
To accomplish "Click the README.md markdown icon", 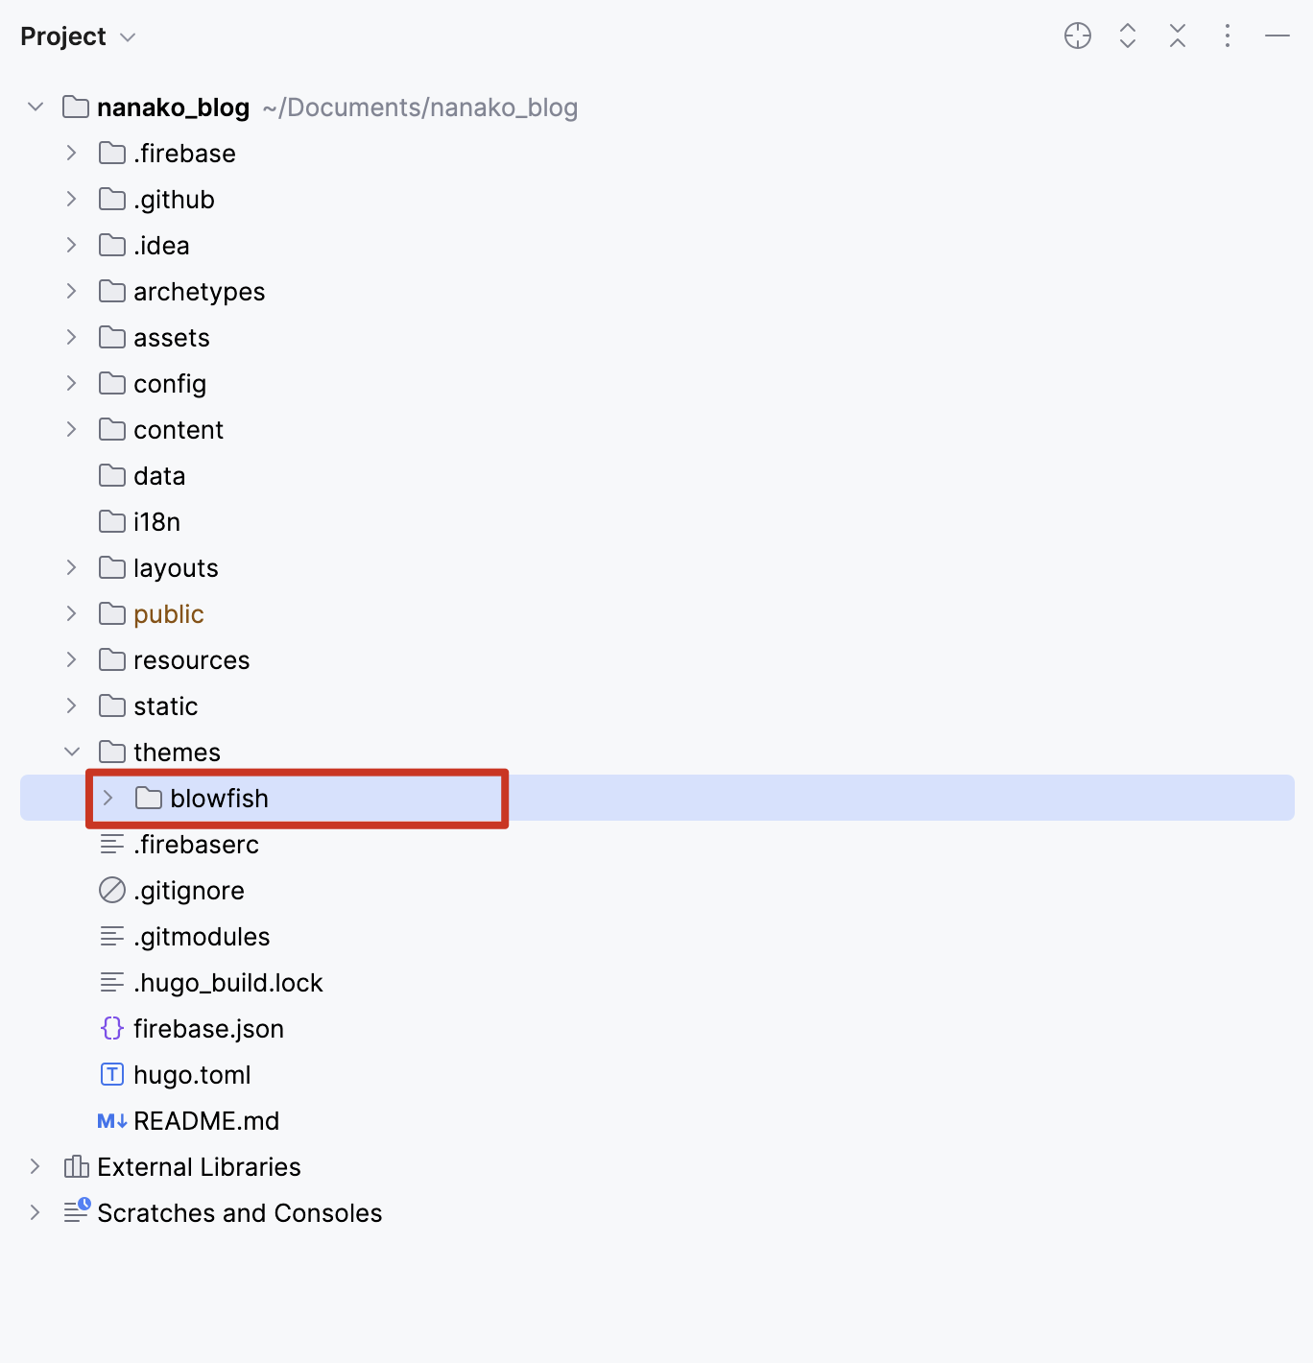I will pos(112,1121).
